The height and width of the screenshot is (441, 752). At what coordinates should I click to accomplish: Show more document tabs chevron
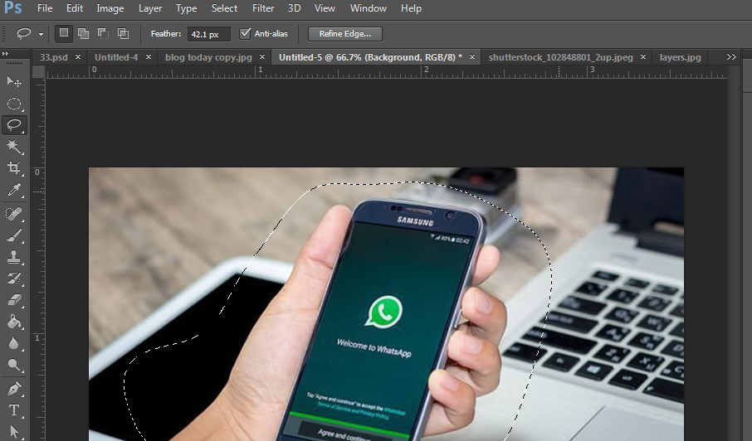point(731,57)
